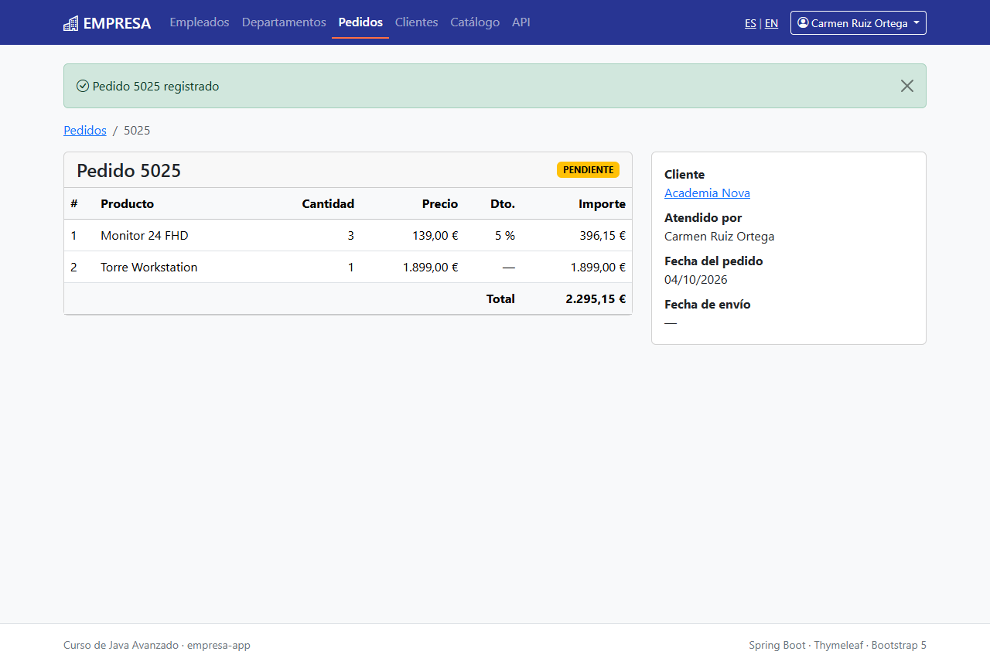Switch language to EN

tap(771, 23)
